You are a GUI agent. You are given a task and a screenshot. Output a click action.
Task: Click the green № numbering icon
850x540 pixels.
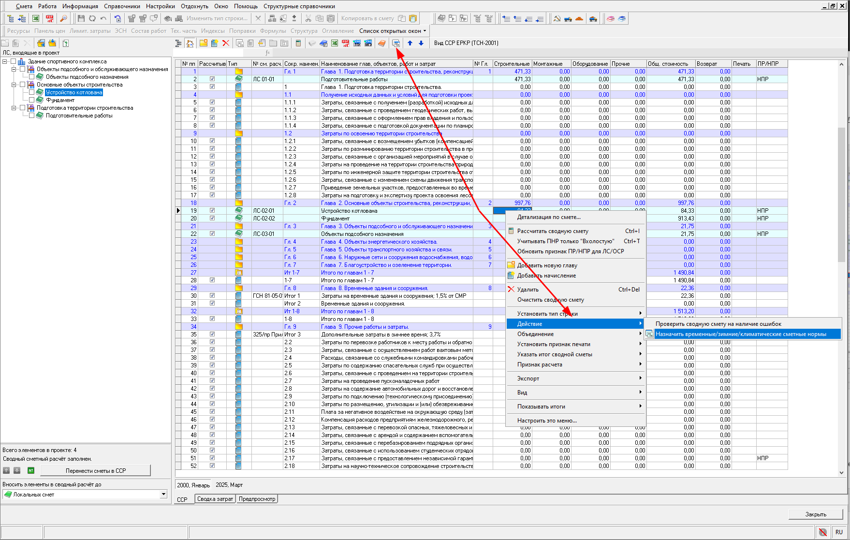click(x=31, y=470)
